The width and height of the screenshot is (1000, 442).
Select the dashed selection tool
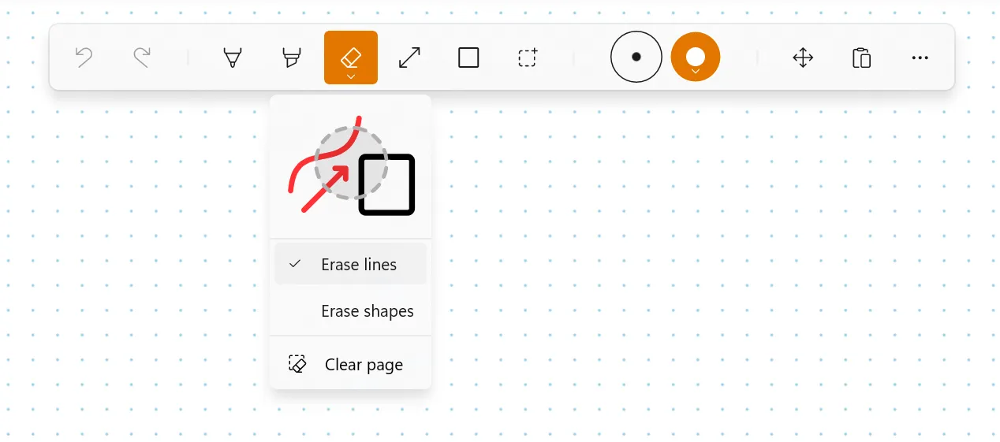click(528, 58)
